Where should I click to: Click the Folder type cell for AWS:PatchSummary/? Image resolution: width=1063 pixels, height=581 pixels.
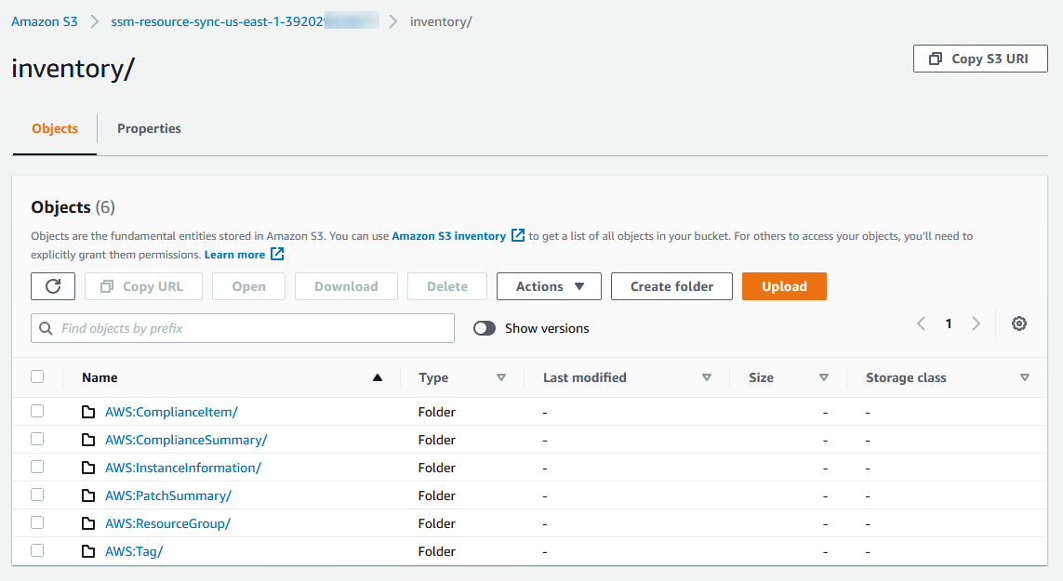point(436,495)
